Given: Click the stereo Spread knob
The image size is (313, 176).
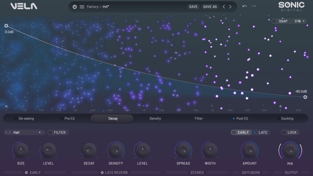Looking at the screenshot, I should point(183,150).
